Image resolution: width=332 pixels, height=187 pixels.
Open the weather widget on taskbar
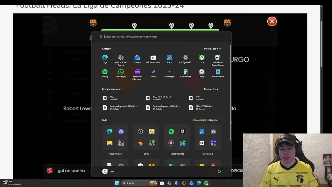pos(12,183)
